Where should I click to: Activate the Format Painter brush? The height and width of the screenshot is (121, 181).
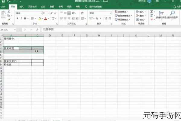click(9, 19)
